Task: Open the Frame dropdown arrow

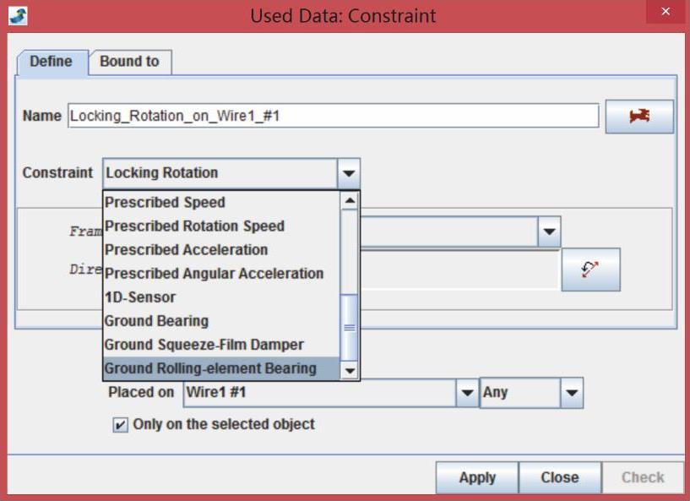Action: 549,231
